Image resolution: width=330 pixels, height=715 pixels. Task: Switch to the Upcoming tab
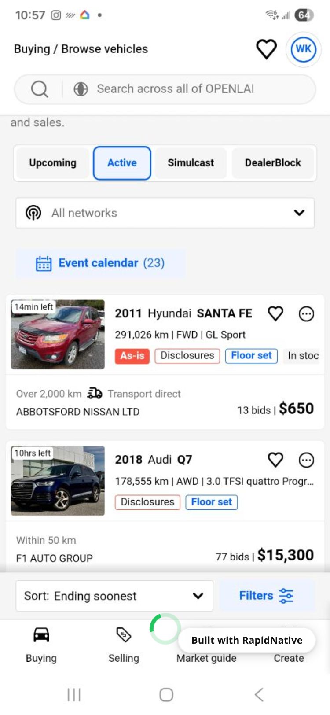(x=53, y=163)
